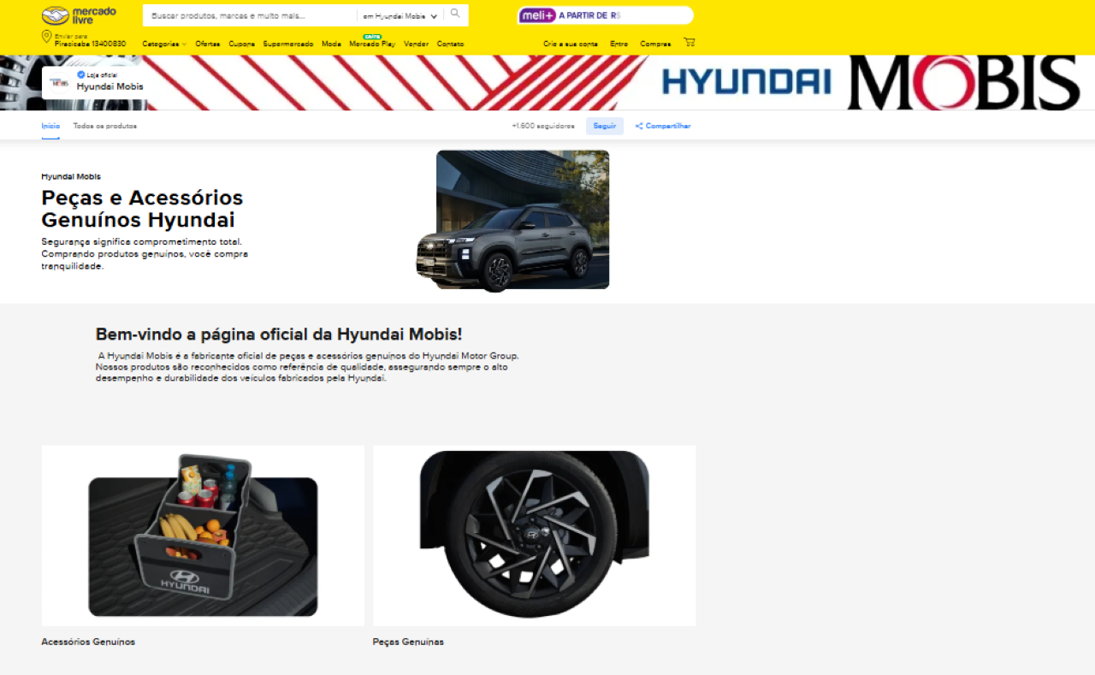The image size is (1095, 675).
Task: Click the delivery location pin icon
Action: (x=47, y=37)
